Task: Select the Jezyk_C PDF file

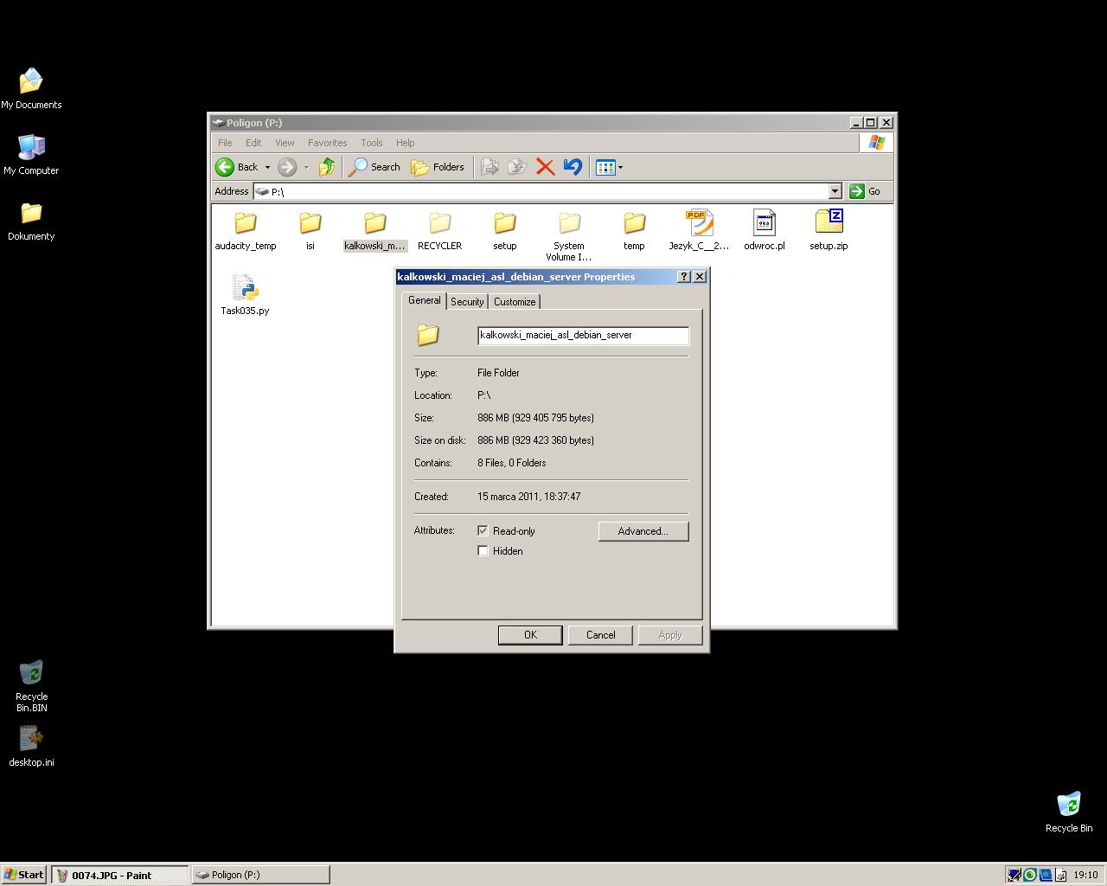Action: pyautogui.click(x=699, y=230)
